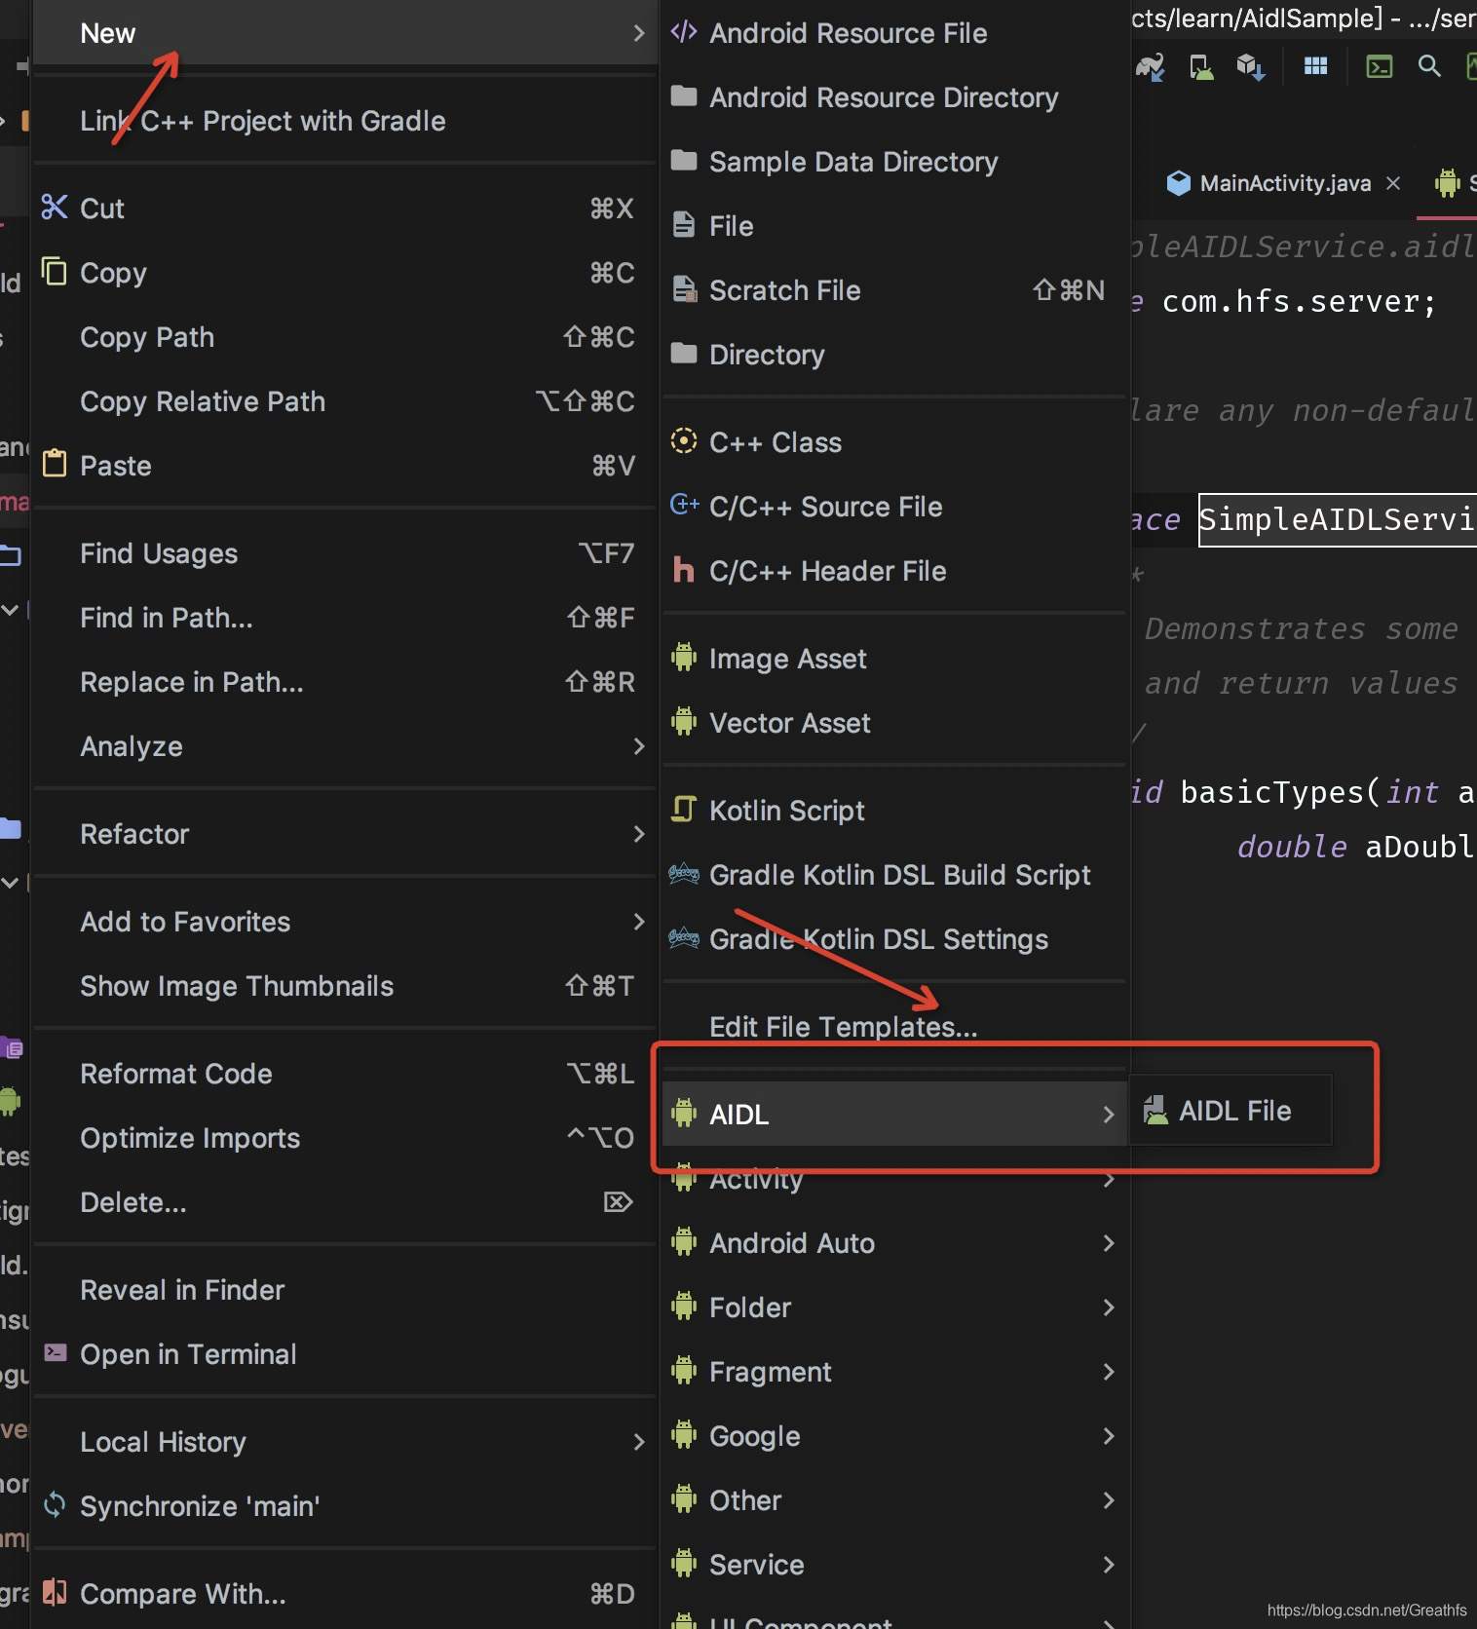
Task: Select Find in Path... entry
Action: [345, 618]
